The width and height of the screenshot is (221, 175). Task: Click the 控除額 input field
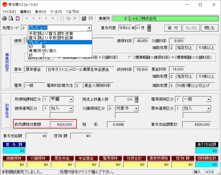click(x=81, y=136)
